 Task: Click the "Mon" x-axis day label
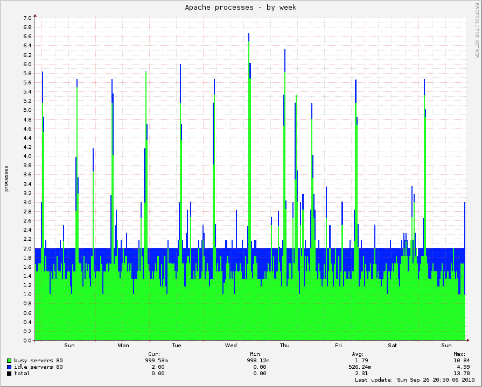pyautogui.click(x=123, y=346)
